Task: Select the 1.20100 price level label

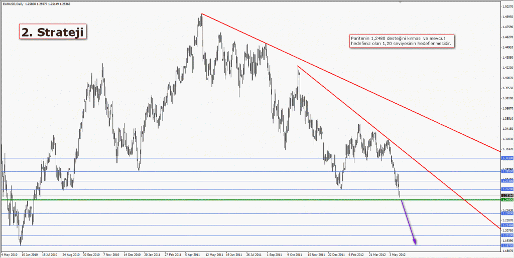Action: click(507, 235)
